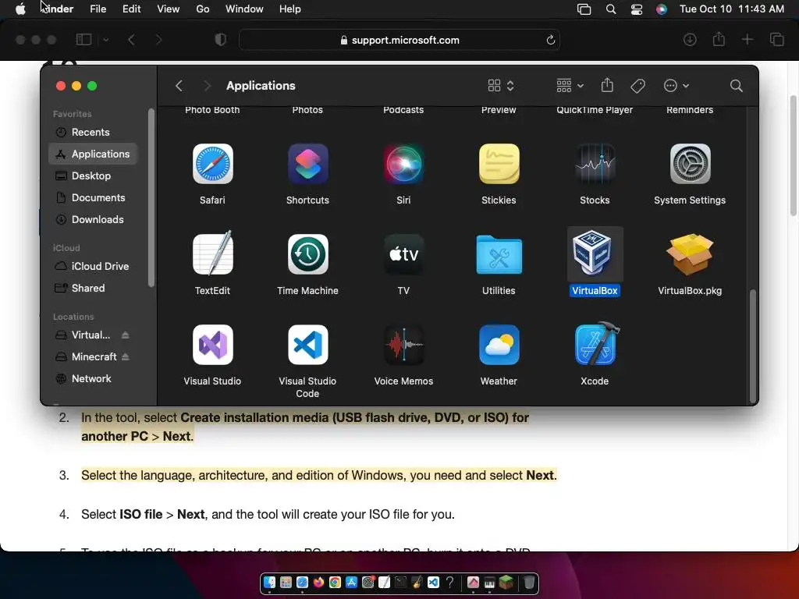The image size is (799, 599).
Task: Click the Safari share toolbar icon
Action: pos(719,39)
